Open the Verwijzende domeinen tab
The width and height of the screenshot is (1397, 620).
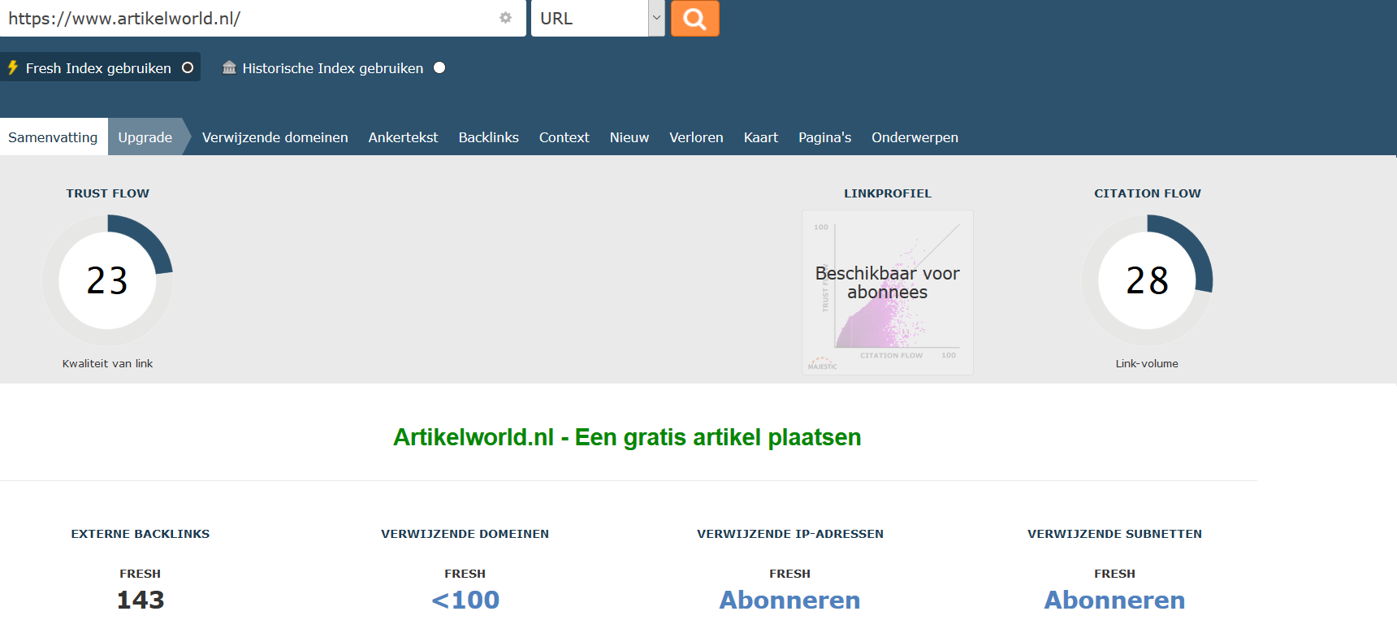tap(275, 137)
